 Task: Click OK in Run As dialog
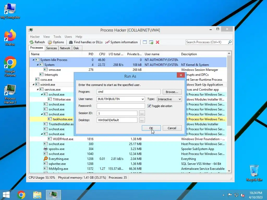tap(151, 128)
